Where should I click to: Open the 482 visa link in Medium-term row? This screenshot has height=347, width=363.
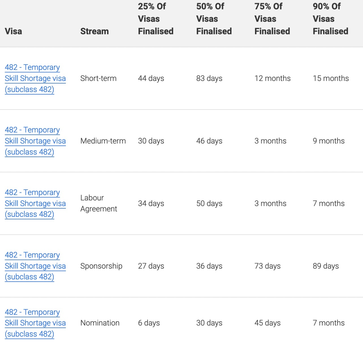35,141
